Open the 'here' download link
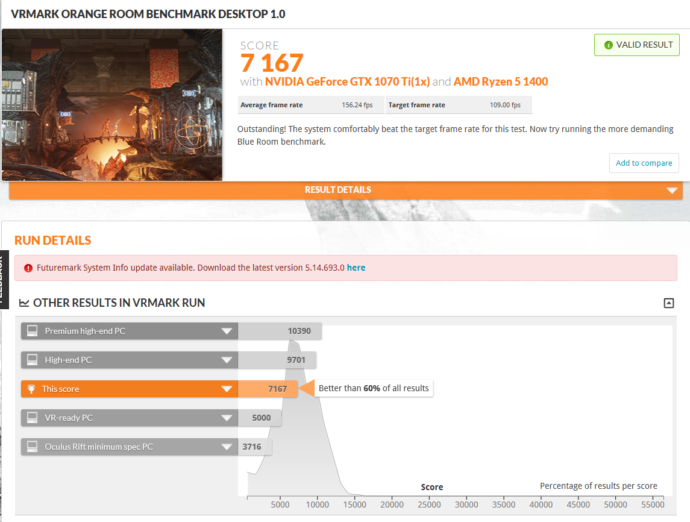Viewport: 690px width, 522px height. (x=356, y=268)
